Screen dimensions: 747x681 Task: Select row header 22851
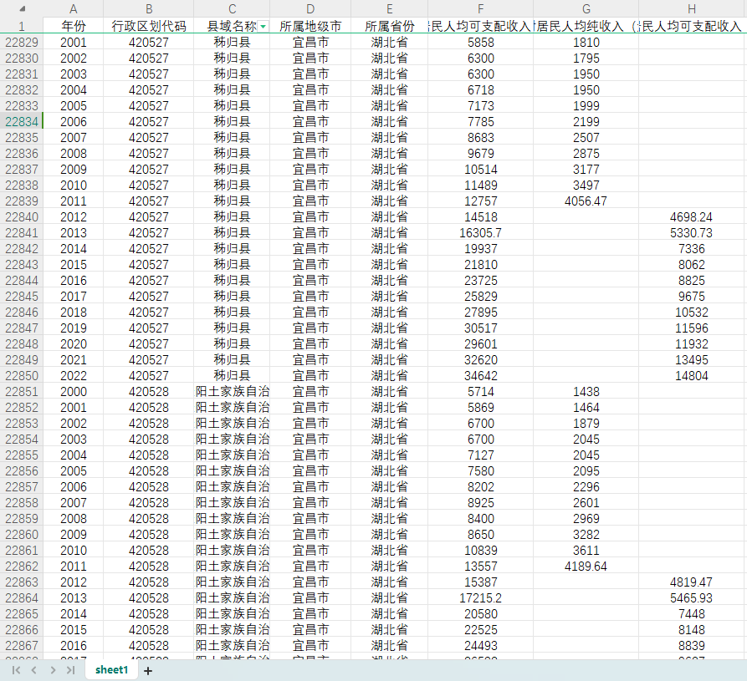tap(22, 392)
